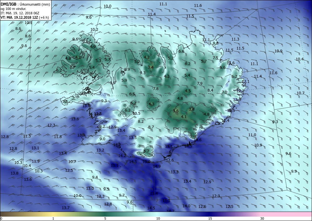Viewport: 312px width, 221px height.
Task: Click the 9.7 value near the map bottom
Action: tap(122, 195)
